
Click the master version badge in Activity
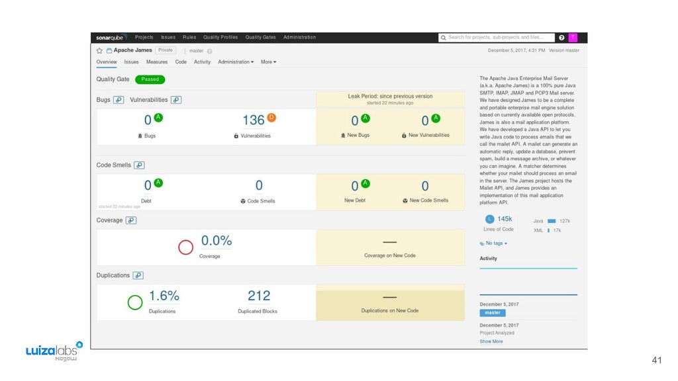click(x=493, y=313)
